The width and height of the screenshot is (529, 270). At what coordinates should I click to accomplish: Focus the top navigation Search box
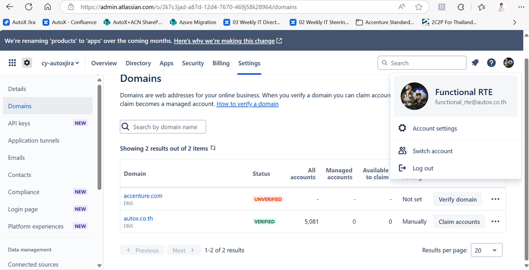(x=422, y=63)
